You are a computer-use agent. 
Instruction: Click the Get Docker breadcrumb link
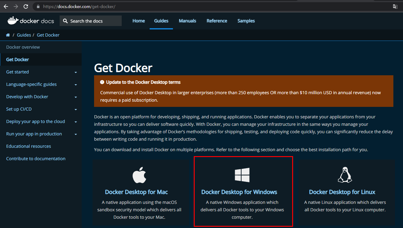click(x=48, y=35)
